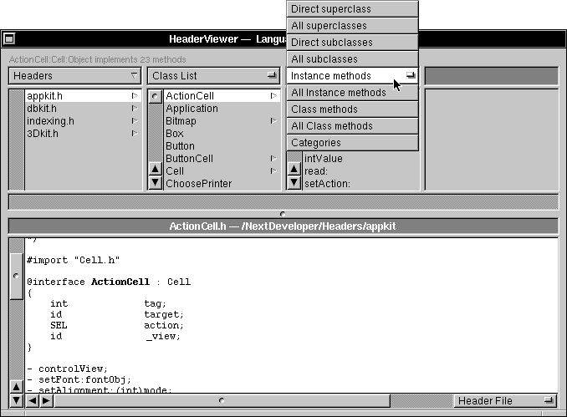Select appkit.h in the Headers list
The height and width of the screenshot is (417, 567).
(x=83, y=96)
